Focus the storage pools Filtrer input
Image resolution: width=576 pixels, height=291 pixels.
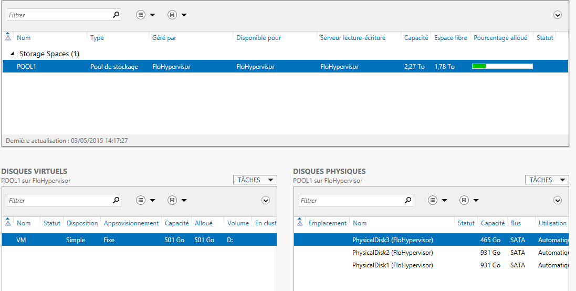[x=59, y=15]
